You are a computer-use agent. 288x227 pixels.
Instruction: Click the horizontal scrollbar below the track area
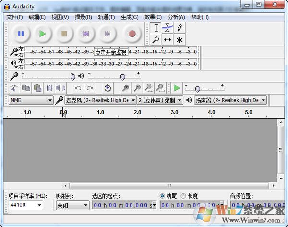pos(144,185)
